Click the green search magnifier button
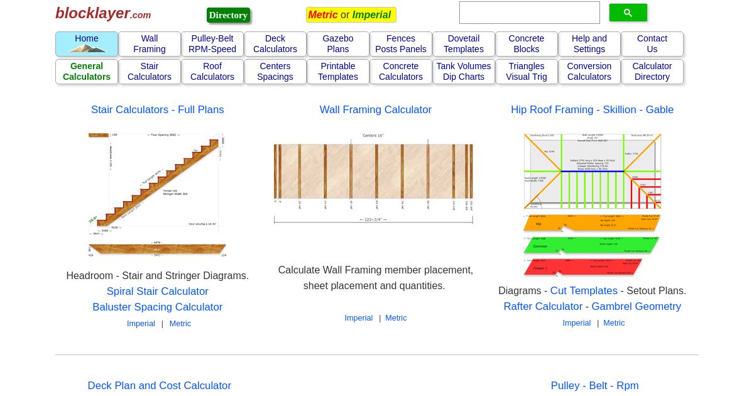The width and height of the screenshot is (754, 396). pos(628,13)
